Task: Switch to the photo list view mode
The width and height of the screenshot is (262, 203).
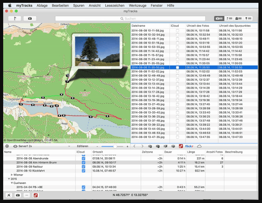Action: [219, 18]
